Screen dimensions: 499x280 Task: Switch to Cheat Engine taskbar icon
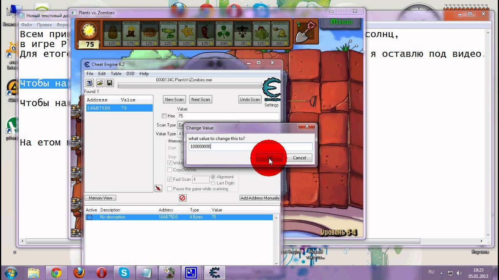pos(215,273)
